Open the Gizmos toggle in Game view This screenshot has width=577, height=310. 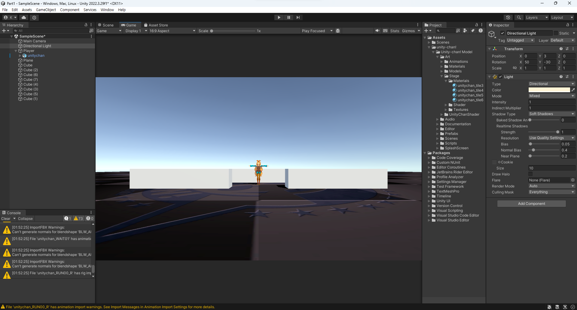408,31
